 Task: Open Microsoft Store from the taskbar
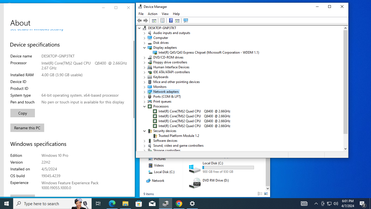click(x=139, y=204)
